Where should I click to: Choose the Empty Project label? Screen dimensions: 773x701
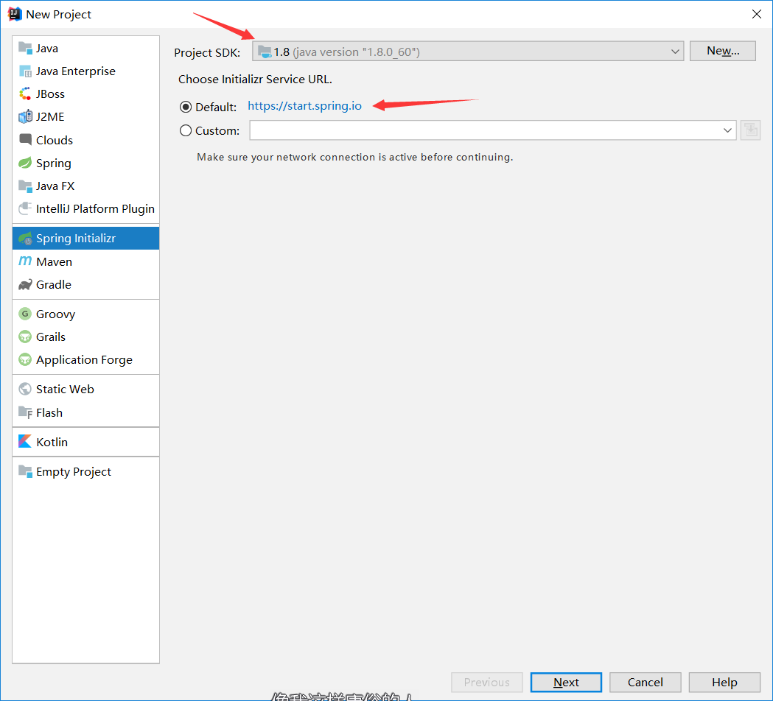[74, 472]
